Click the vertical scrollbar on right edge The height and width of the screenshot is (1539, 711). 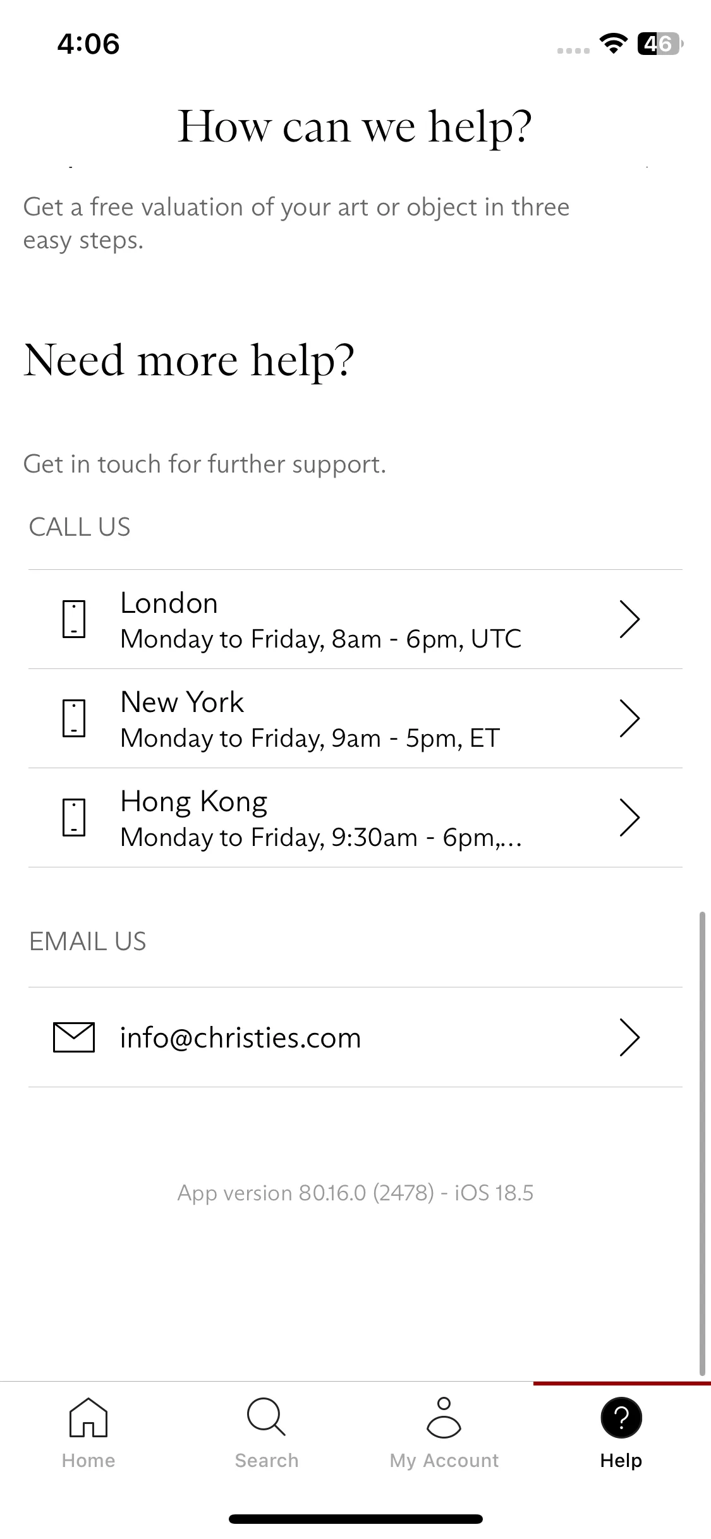[702, 1144]
